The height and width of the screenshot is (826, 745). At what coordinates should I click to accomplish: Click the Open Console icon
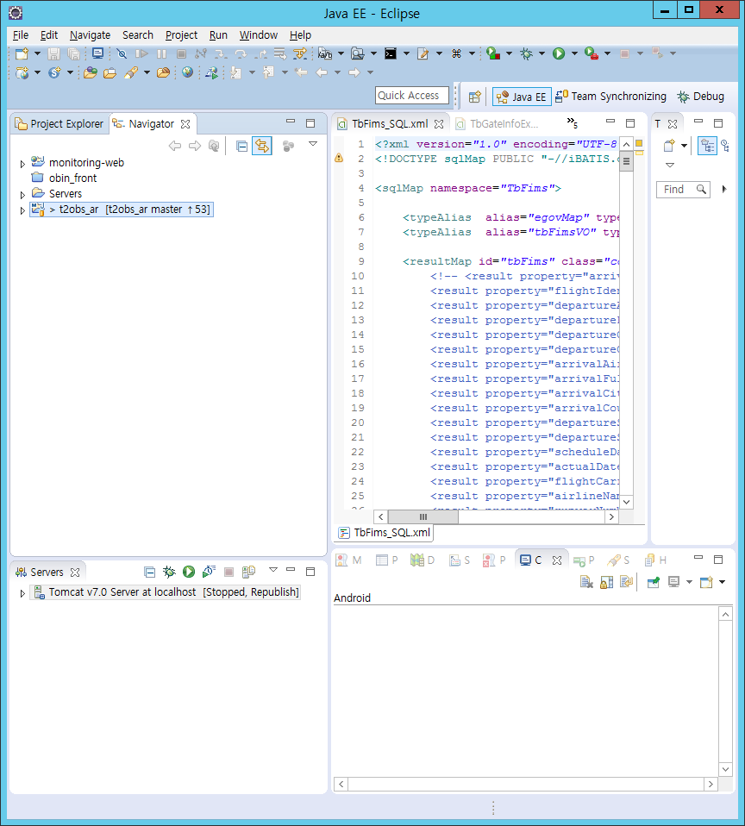pyautogui.click(x=706, y=582)
